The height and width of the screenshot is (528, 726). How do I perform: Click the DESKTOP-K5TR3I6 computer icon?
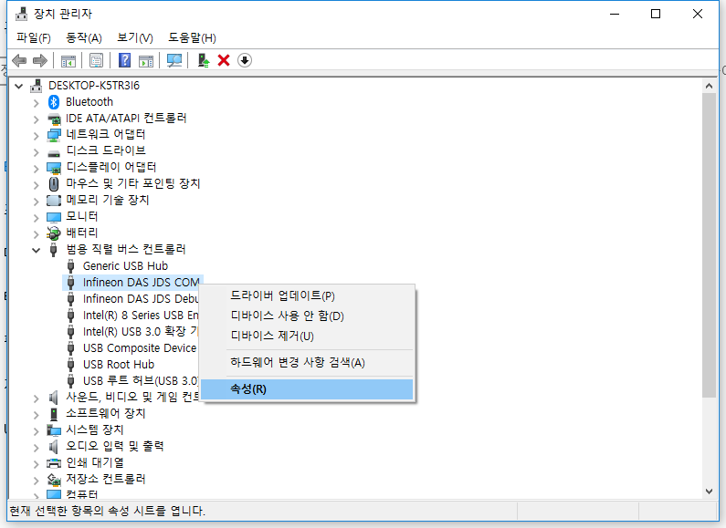[x=37, y=86]
